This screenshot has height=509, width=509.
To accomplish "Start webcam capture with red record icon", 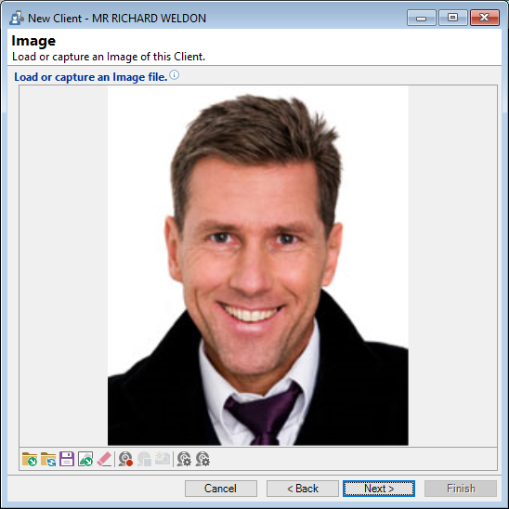I will (x=125, y=460).
